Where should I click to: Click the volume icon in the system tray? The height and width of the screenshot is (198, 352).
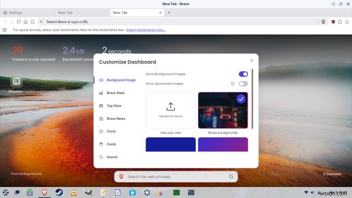point(312,192)
